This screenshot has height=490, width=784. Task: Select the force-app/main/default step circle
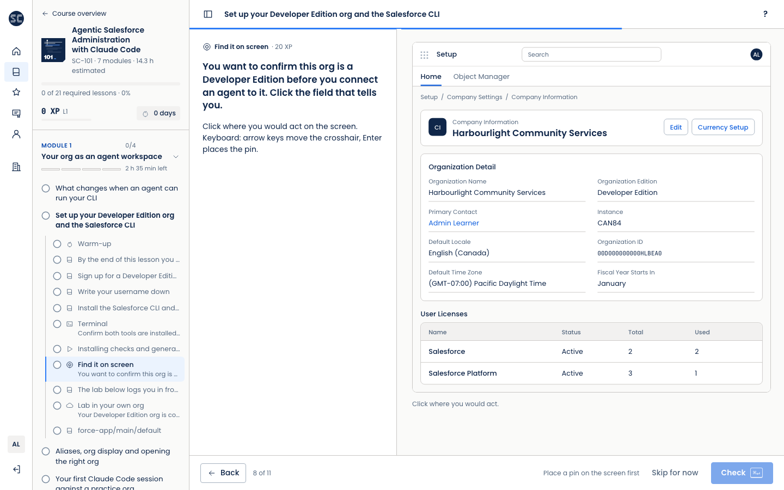pos(57,431)
